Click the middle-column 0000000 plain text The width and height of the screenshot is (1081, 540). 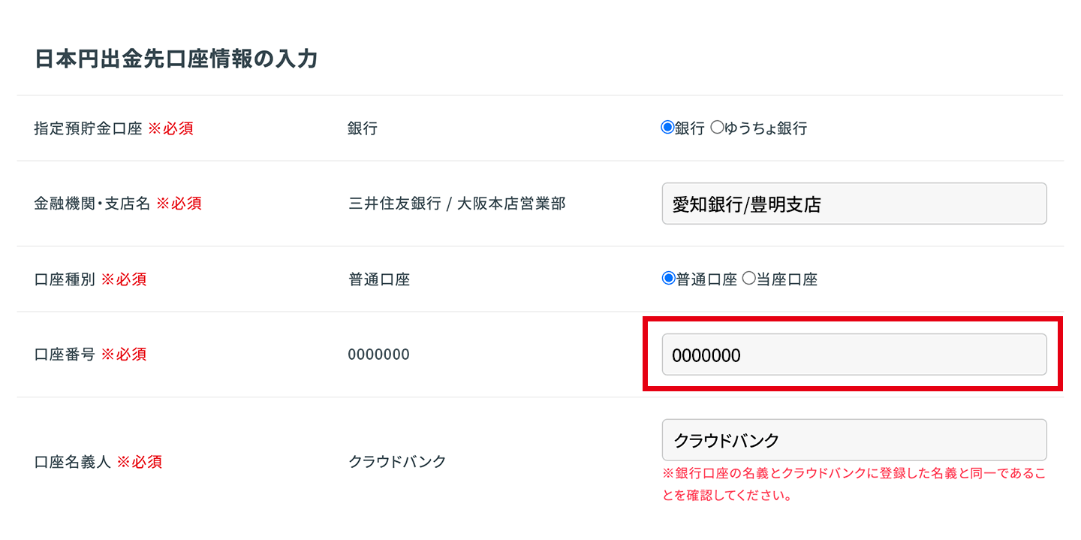click(x=378, y=354)
